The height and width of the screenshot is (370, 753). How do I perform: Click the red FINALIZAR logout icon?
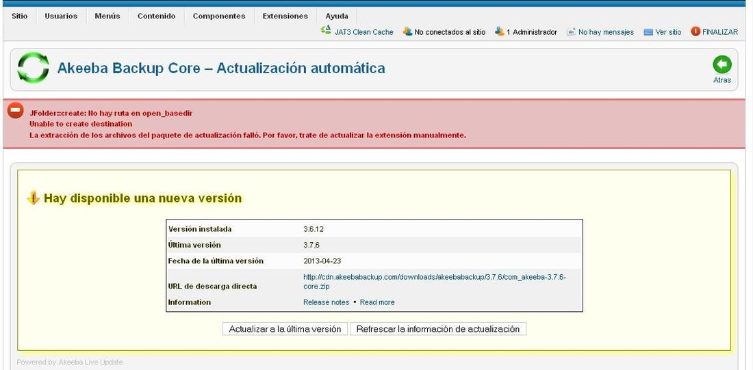[x=695, y=31]
